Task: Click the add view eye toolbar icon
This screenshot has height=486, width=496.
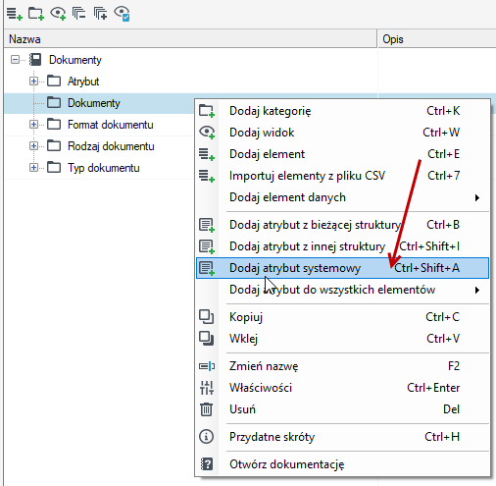Action: tap(58, 14)
